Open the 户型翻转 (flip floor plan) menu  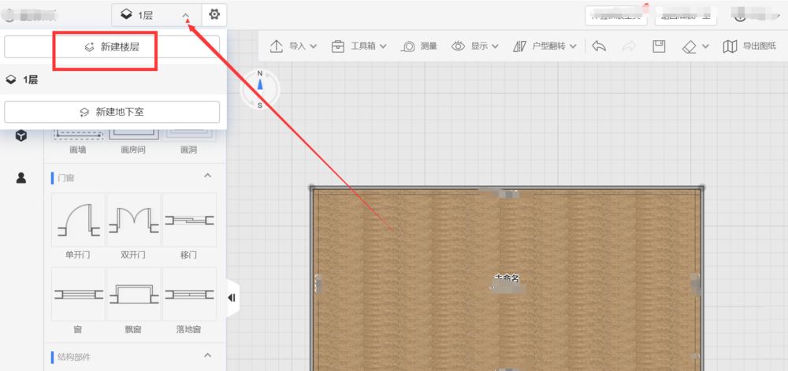pos(545,46)
